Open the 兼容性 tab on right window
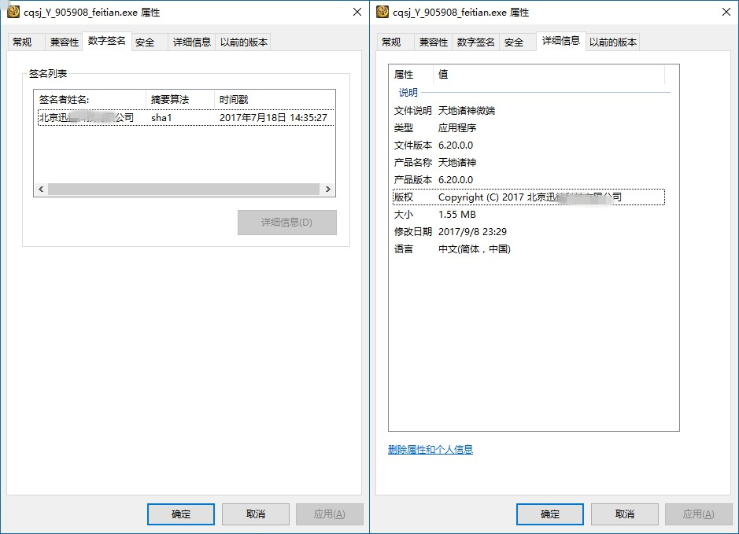Image resolution: width=739 pixels, height=534 pixels. [x=432, y=42]
